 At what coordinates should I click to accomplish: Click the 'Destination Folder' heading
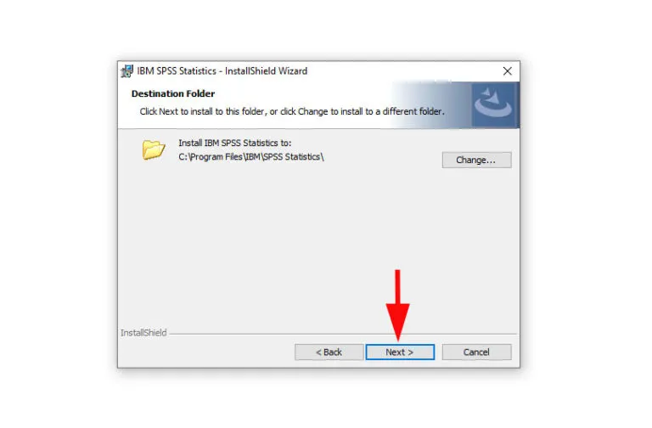pyautogui.click(x=173, y=93)
